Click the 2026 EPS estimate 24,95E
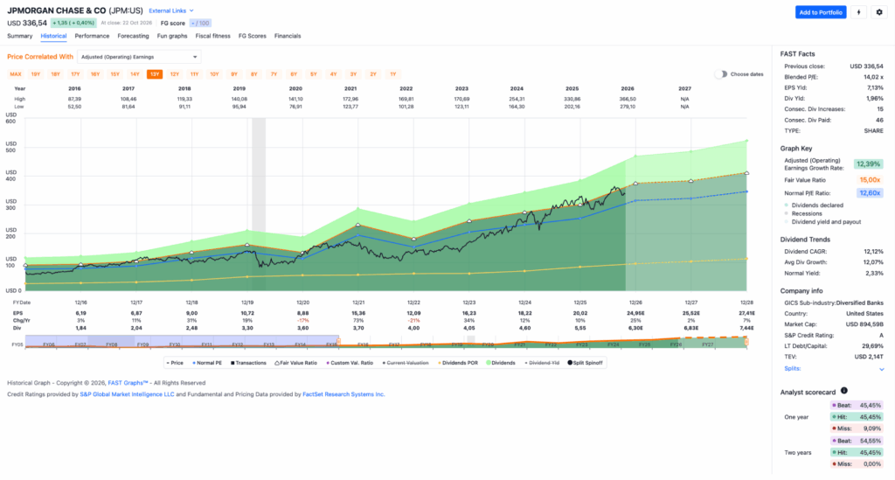Screen dimensions: 895x480 [x=635, y=313]
